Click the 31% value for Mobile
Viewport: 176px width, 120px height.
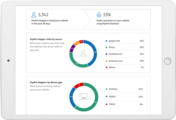pyautogui.click(x=141, y=97)
